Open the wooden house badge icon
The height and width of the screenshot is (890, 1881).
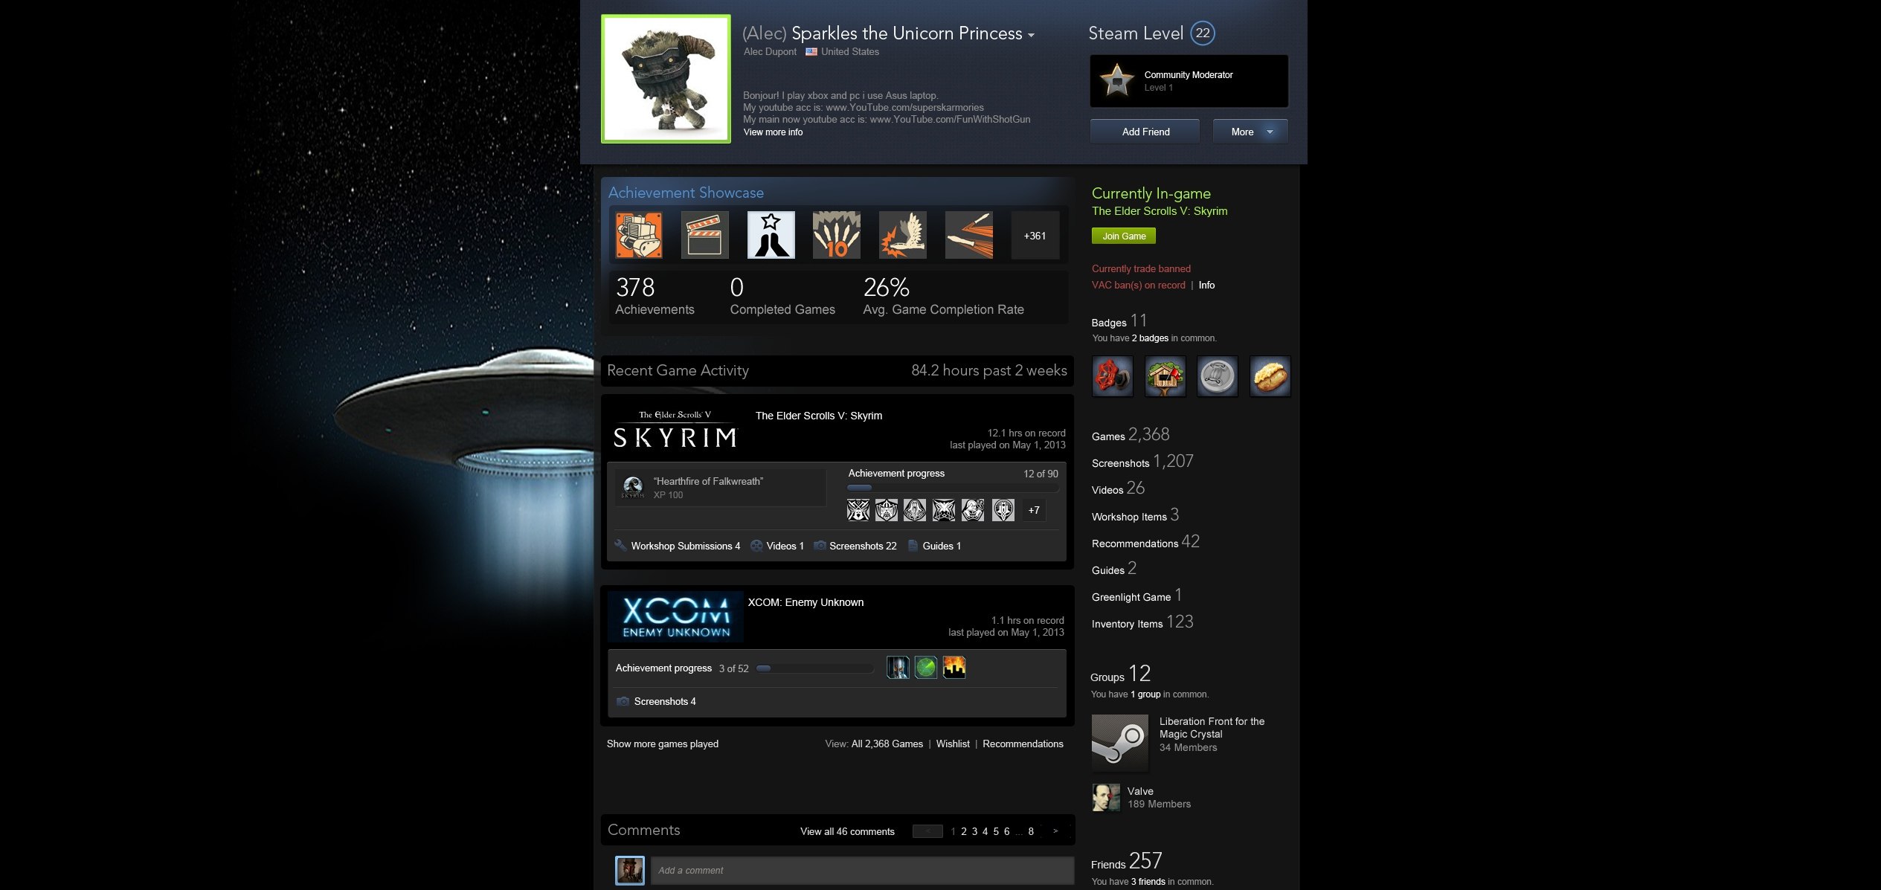(x=1165, y=376)
